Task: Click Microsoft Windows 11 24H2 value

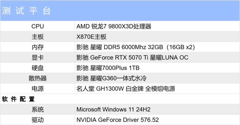Action: (113, 109)
